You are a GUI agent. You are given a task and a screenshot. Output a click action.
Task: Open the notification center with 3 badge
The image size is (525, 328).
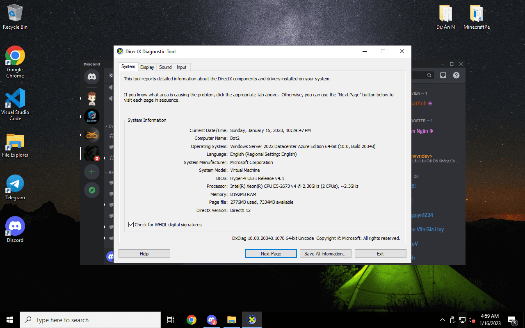click(x=512, y=320)
